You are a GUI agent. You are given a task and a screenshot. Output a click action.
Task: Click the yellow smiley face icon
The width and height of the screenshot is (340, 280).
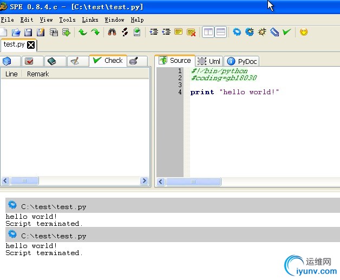pyautogui.click(x=304, y=32)
